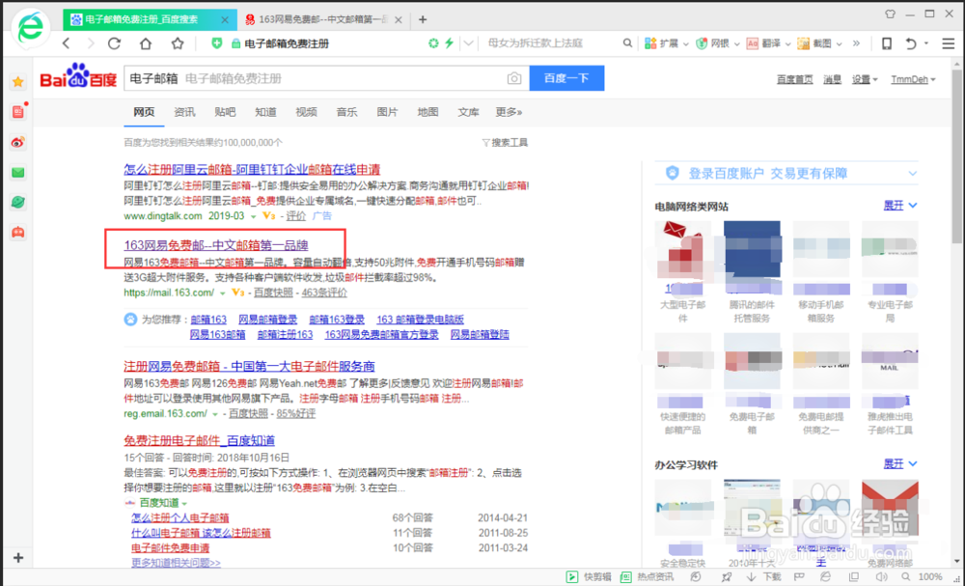Open the 资讯 search category
This screenshot has height=586, width=965.
tap(184, 112)
